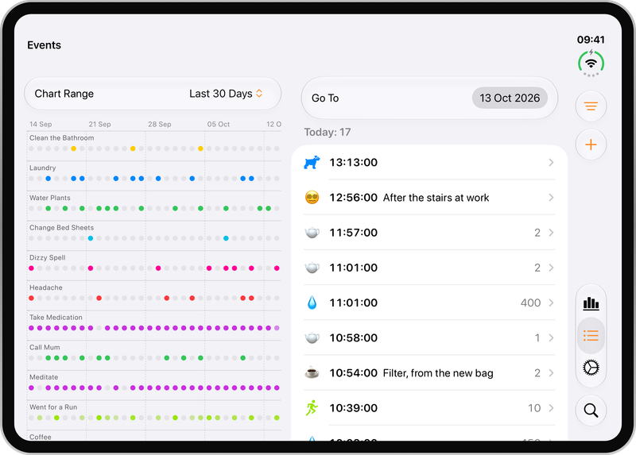This screenshot has height=455, width=636.
Task: Select the 13:13:00 time text
Action: [x=353, y=163]
